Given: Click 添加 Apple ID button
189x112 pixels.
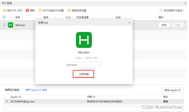Looking at the screenshot, I should point(172,90).
